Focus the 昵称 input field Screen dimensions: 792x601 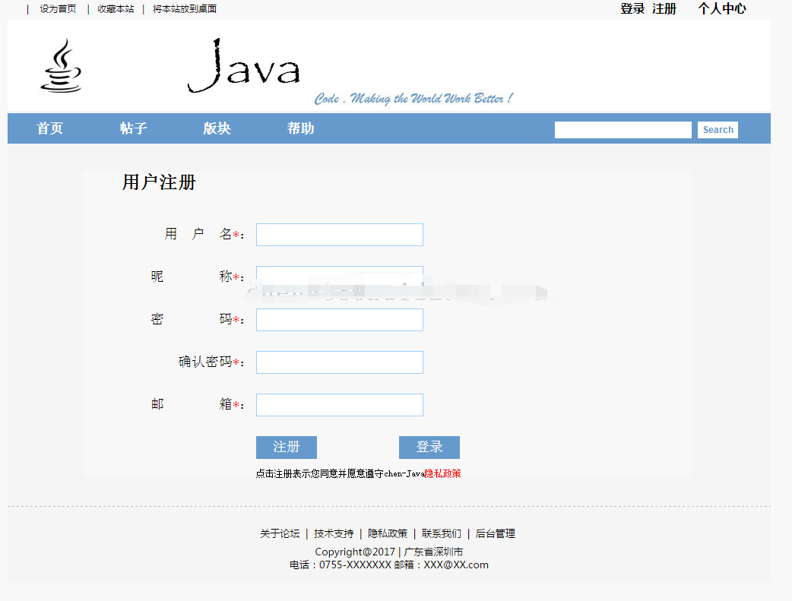(340, 277)
